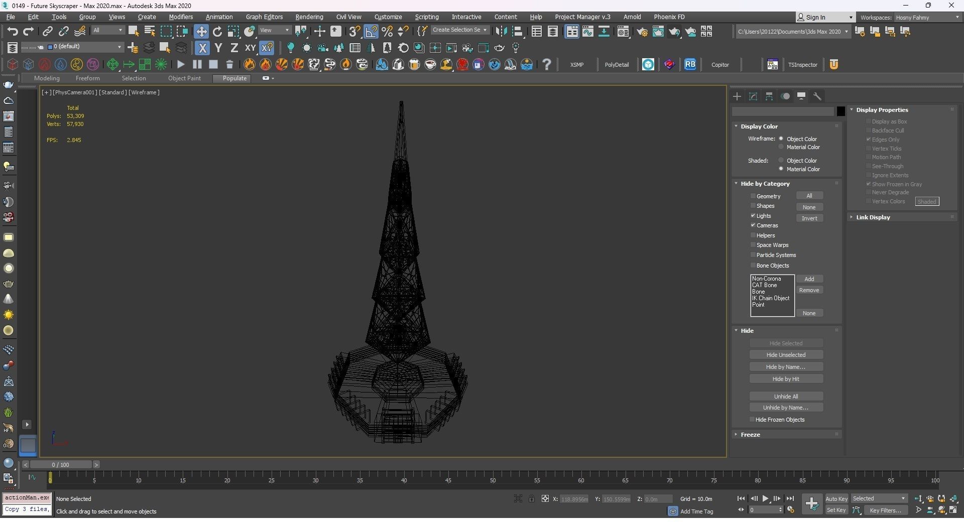Click the object name input field
Viewport: 964px width, 522px height.
pos(783,111)
